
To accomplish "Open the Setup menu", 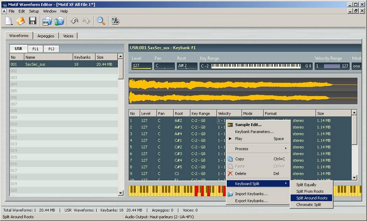I will click(x=34, y=11).
